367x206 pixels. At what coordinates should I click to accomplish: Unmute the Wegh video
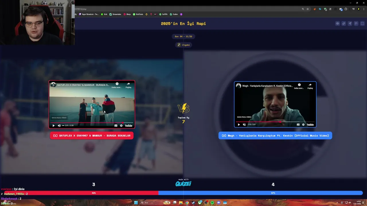point(244,124)
